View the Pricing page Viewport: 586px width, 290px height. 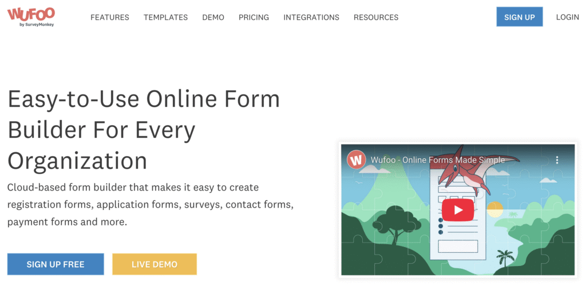click(254, 17)
